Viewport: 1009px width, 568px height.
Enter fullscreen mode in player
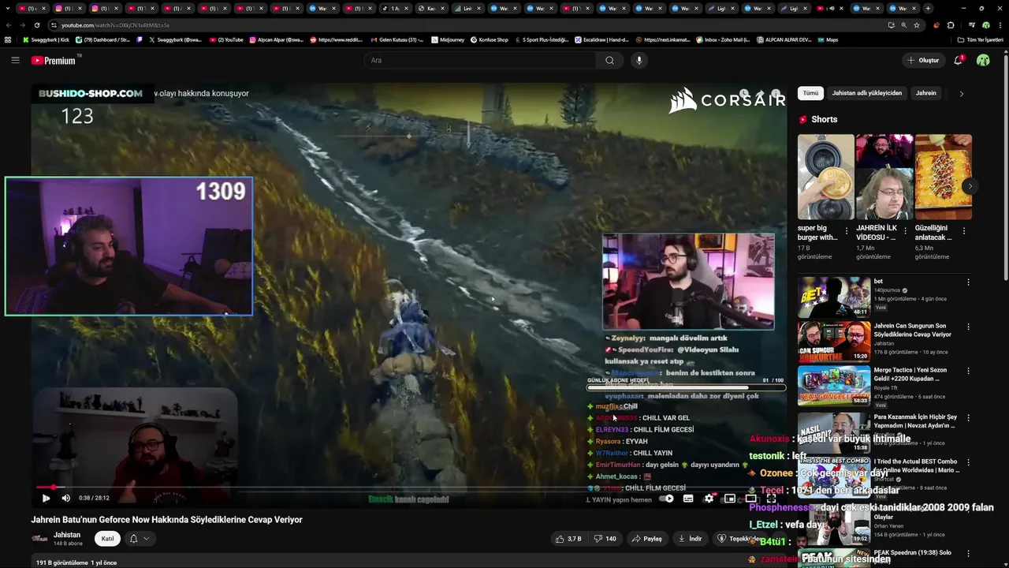[771, 498]
